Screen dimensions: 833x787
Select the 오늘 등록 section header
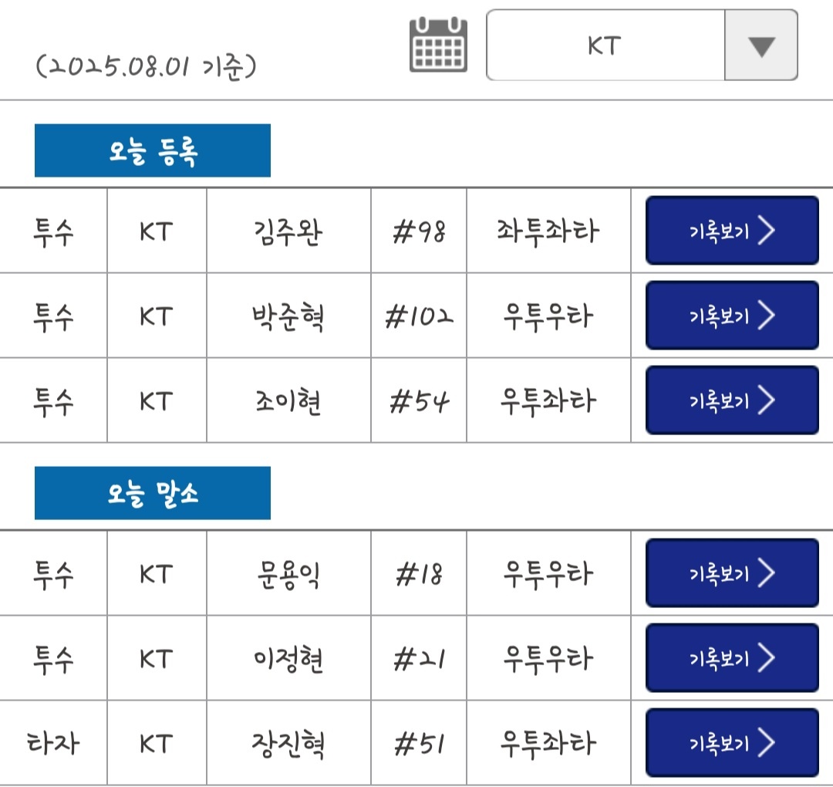[x=153, y=151]
